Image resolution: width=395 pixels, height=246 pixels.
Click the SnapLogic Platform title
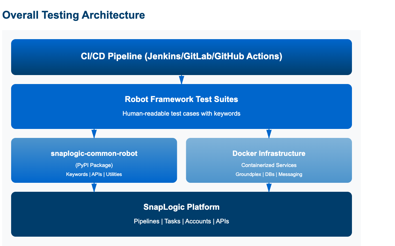[182, 207]
